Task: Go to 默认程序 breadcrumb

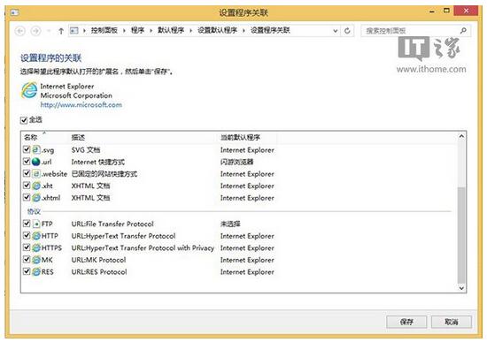Action: pyautogui.click(x=171, y=30)
